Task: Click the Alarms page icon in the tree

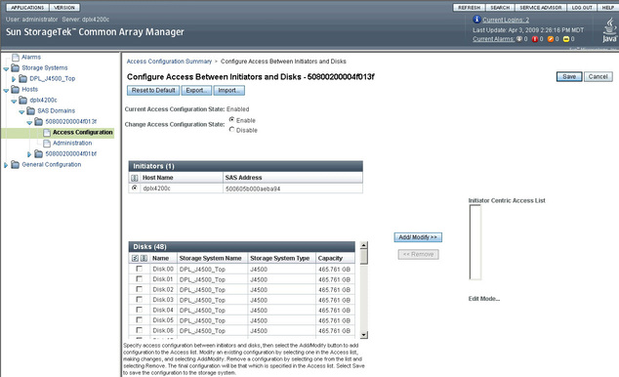Action: [x=16, y=58]
